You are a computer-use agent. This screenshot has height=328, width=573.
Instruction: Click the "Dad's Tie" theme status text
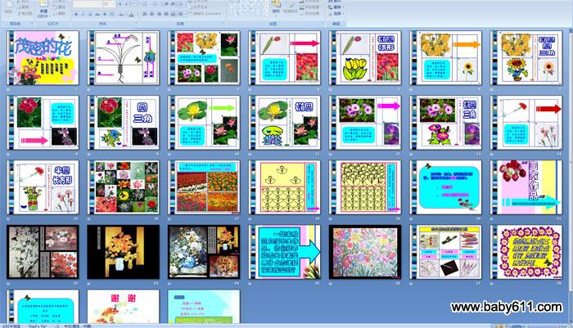click(38, 326)
